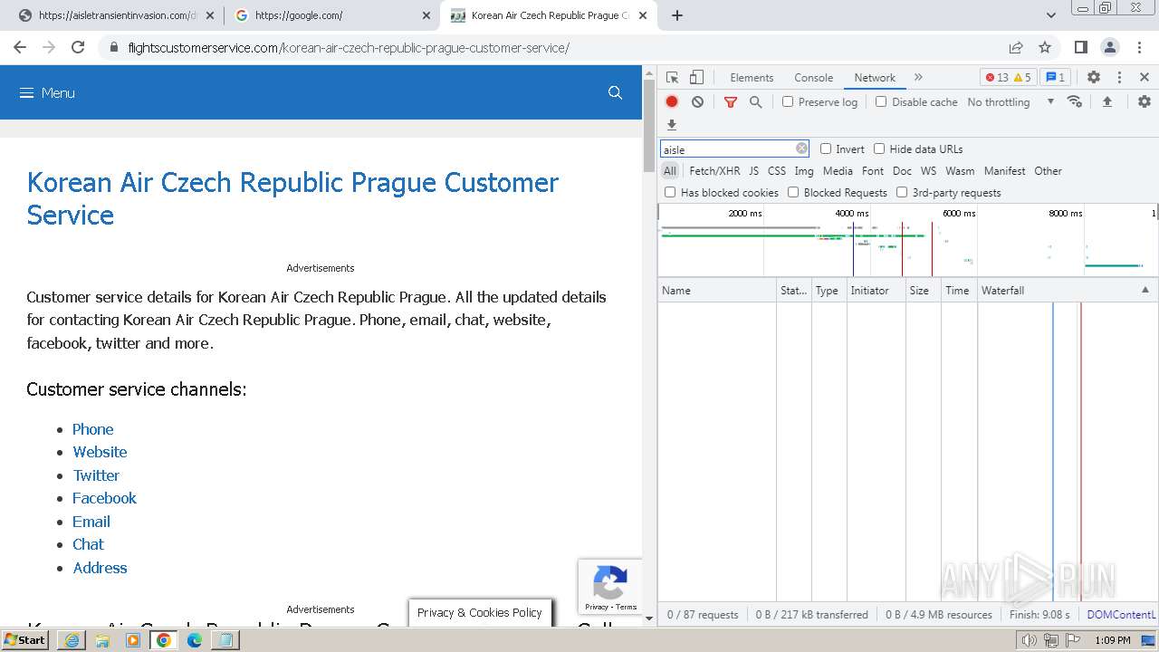1159x652 pixels.
Task: Open the hamburger Menu on site
Action: click(x=47, y=93)
